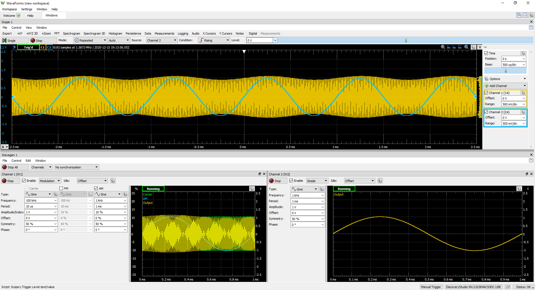Click the AM type gear icon

125,194
